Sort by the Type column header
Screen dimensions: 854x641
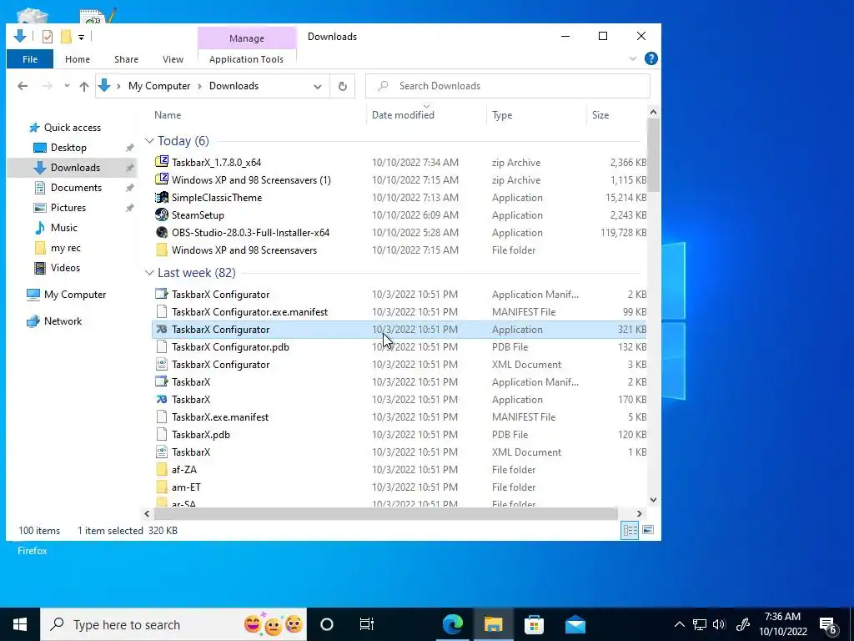click(x=502, y=115)
